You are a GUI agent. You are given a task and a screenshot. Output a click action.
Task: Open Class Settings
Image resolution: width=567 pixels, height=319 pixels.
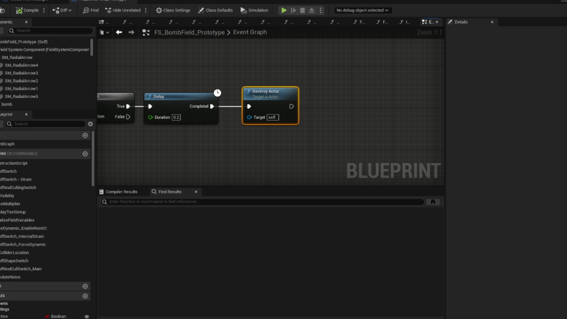[173, 10]
